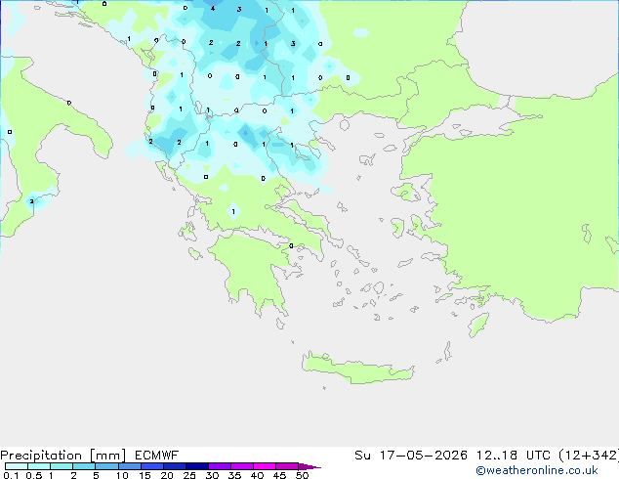The height and width of the screenshot is (479, 619).
Task: Click the legend's over-50 arrow tip
Action: [309, 466]
